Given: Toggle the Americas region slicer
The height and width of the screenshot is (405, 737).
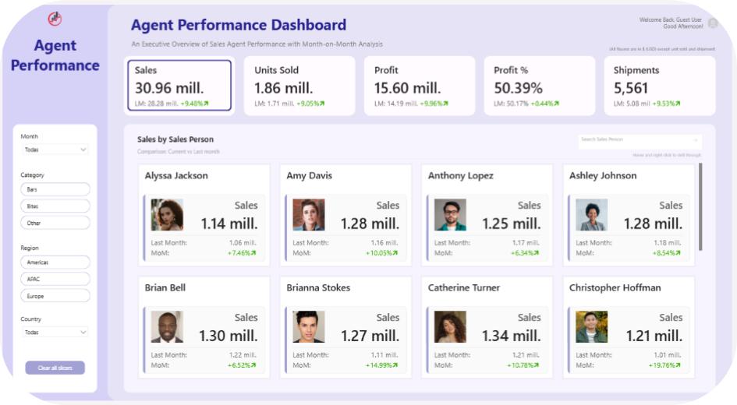Looking at the screenshot, I should click(x=55, y=262).
